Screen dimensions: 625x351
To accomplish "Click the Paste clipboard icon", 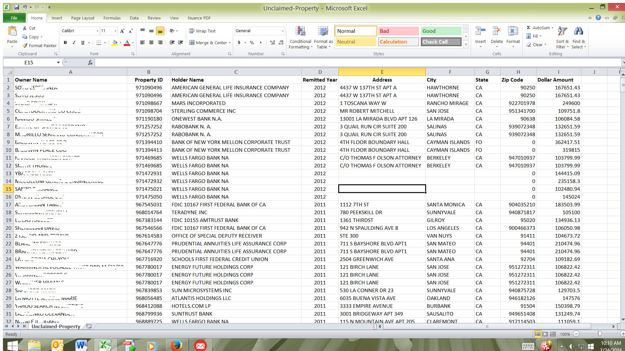I will pos(12,32).
